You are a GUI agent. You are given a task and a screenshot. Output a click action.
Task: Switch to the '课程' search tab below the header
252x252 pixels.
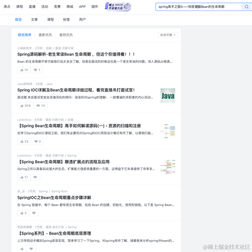(x=50, y=20)
